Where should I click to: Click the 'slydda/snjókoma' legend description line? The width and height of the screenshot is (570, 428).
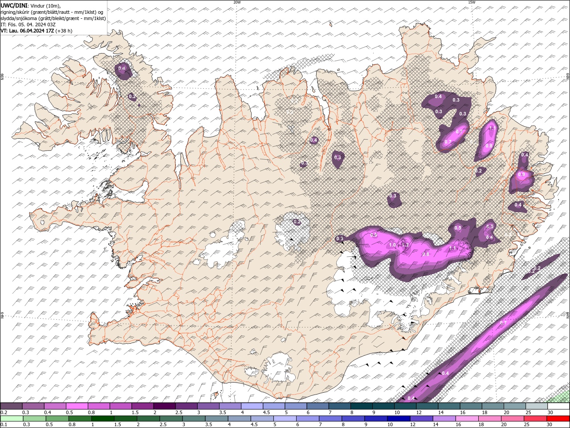click(53, 18)
